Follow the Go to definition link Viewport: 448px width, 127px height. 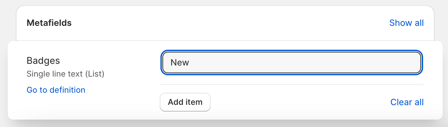(x=56, y=90)
